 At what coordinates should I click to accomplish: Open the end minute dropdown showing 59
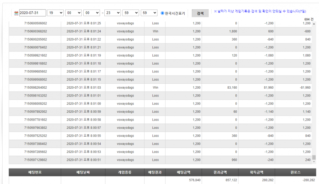[x=131, y=13]
